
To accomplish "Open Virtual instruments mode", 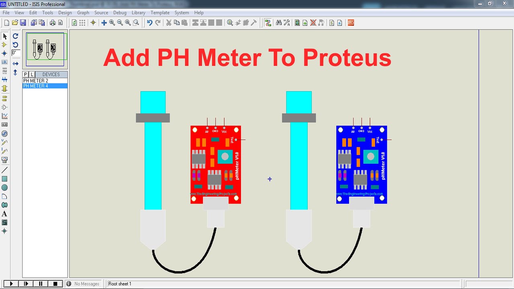I will coord(5,160).
